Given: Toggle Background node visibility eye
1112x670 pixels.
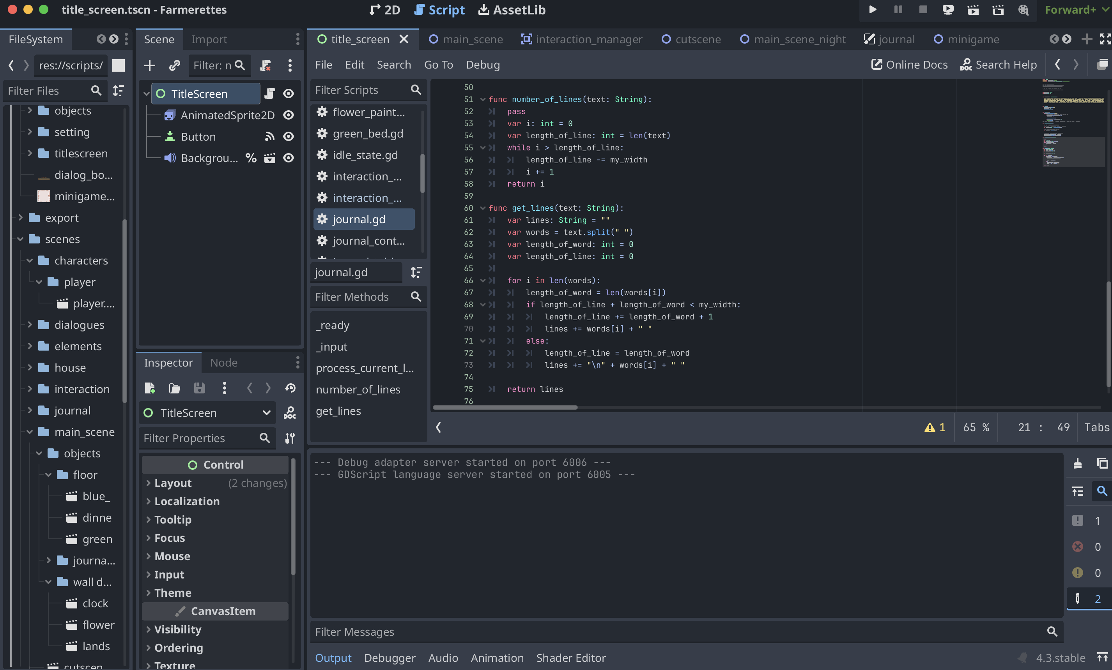Looking at the screenshot, I should click(289, 158).
